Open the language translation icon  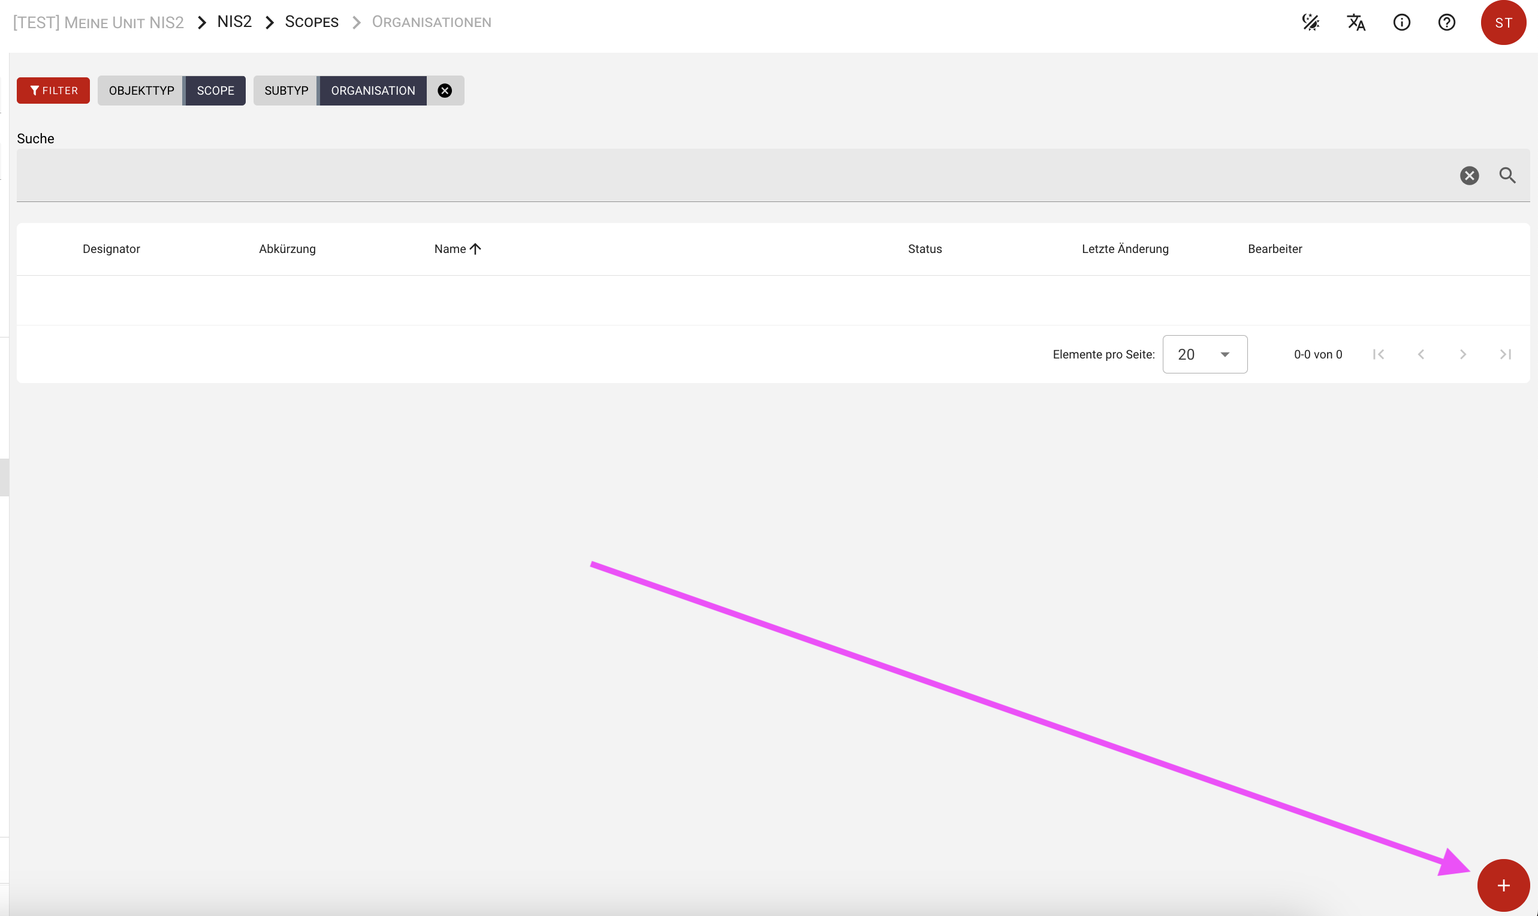1356,23
